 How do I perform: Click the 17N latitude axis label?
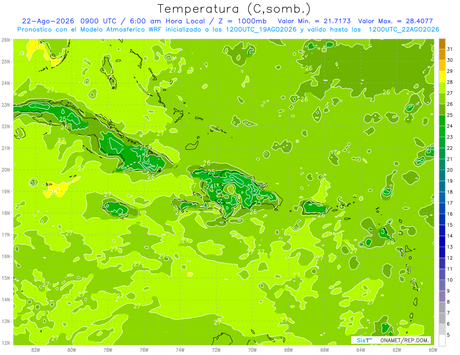tap(6, 235)
